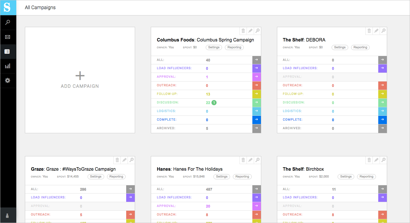Click the pencil icon on the DEBORA campaign

click(x=376, y=31)
